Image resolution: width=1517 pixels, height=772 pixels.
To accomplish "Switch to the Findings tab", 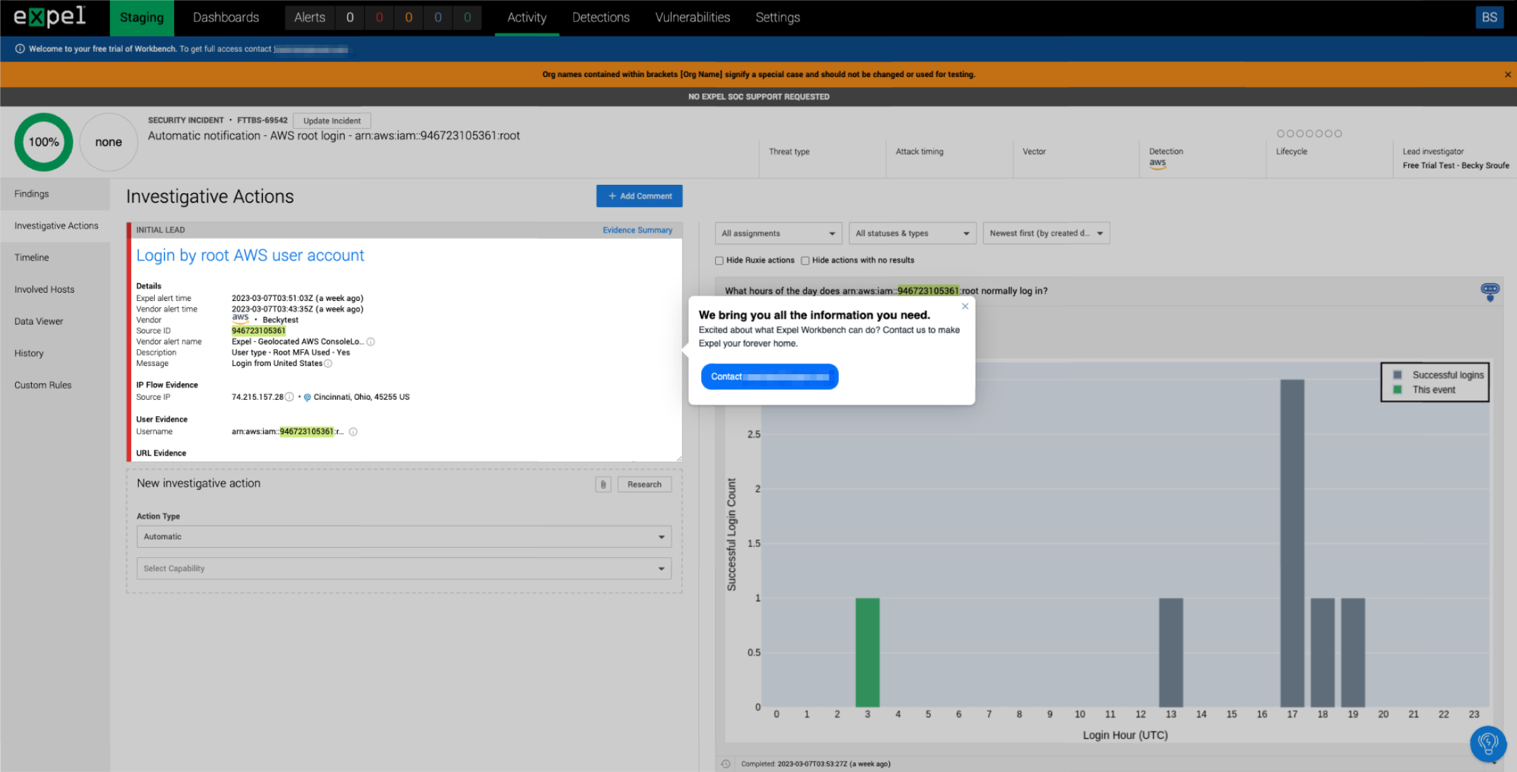I will 55,194.
